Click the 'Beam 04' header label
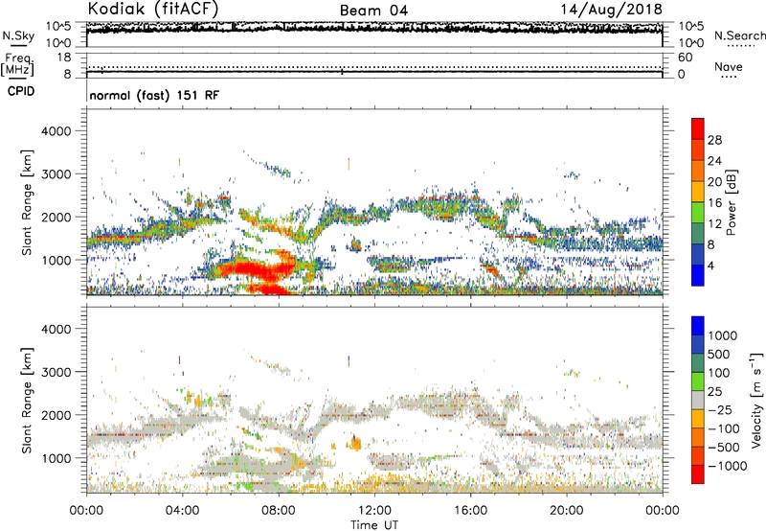This screenshot has width=766, height=531. pyautogui.click(x=373, y=11)
